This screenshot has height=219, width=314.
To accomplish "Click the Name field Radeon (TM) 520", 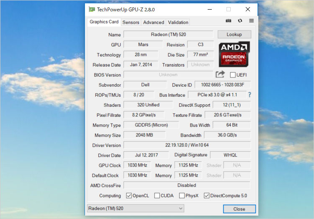I will (168, 34).
